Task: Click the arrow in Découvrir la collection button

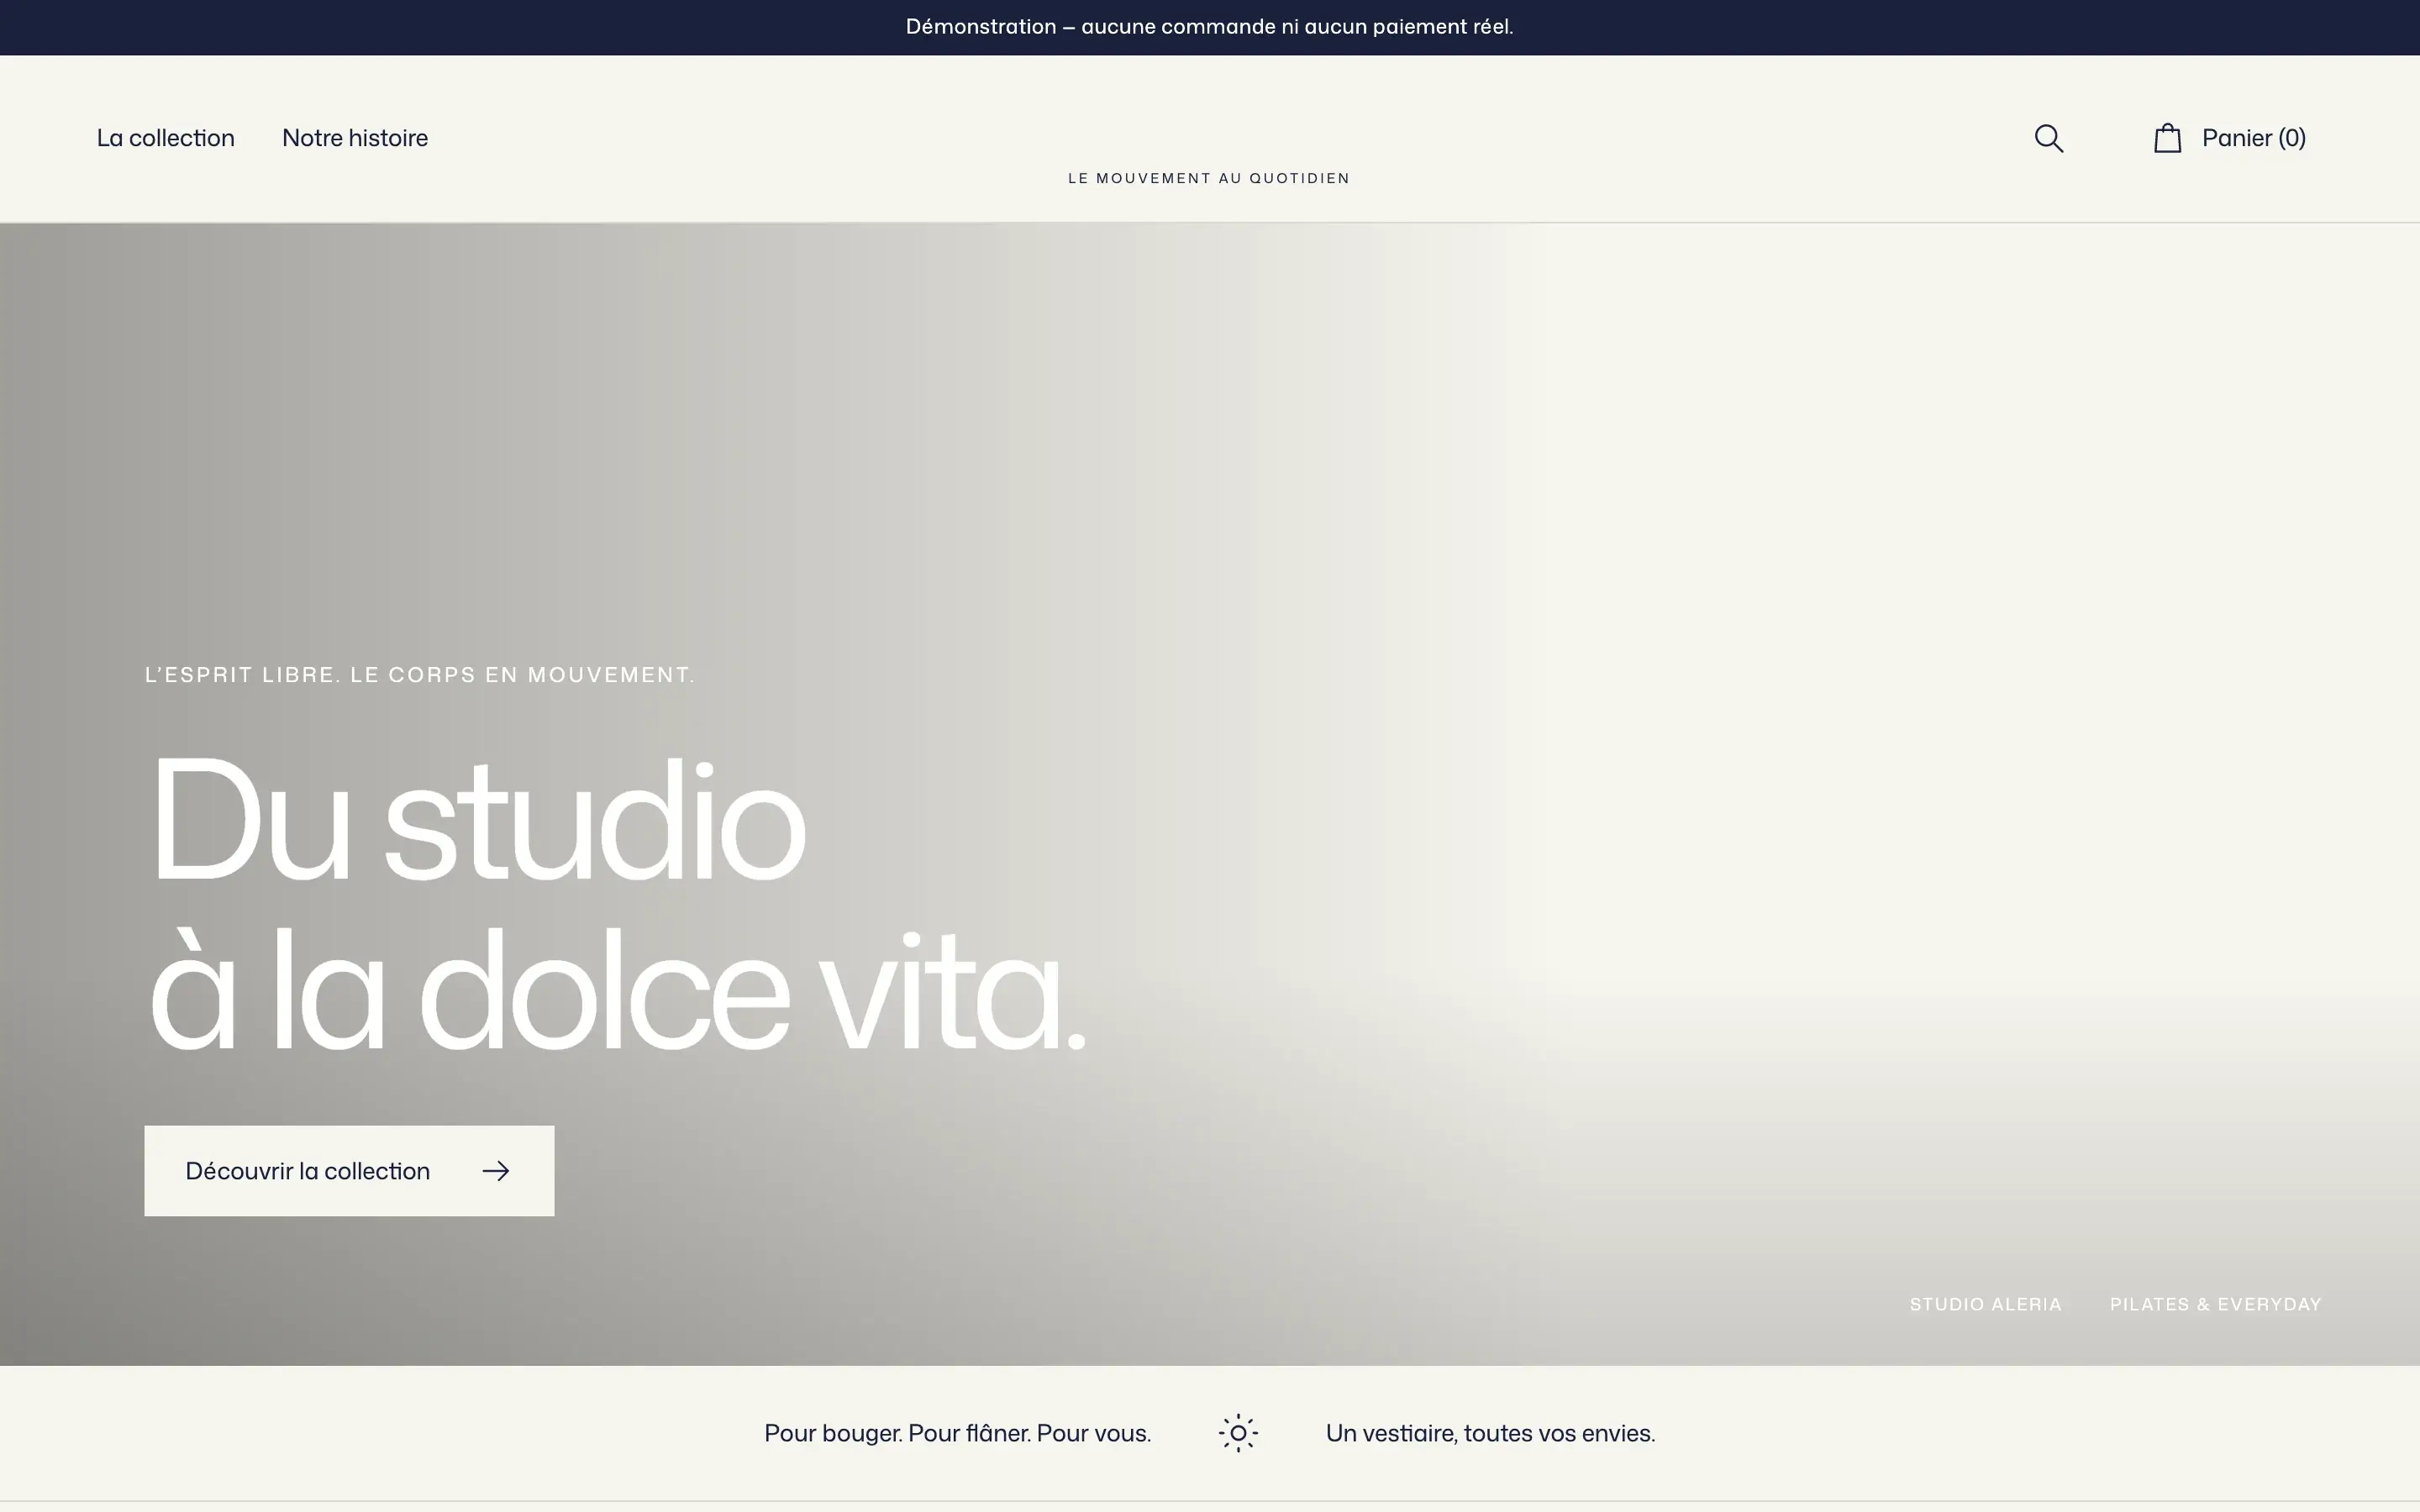Action: (496, 1171)
